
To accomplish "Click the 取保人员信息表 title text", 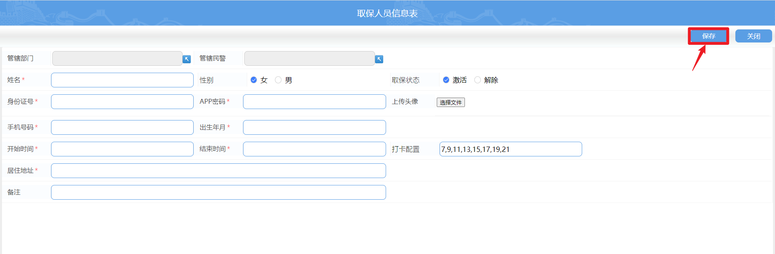I will point(387,13).
